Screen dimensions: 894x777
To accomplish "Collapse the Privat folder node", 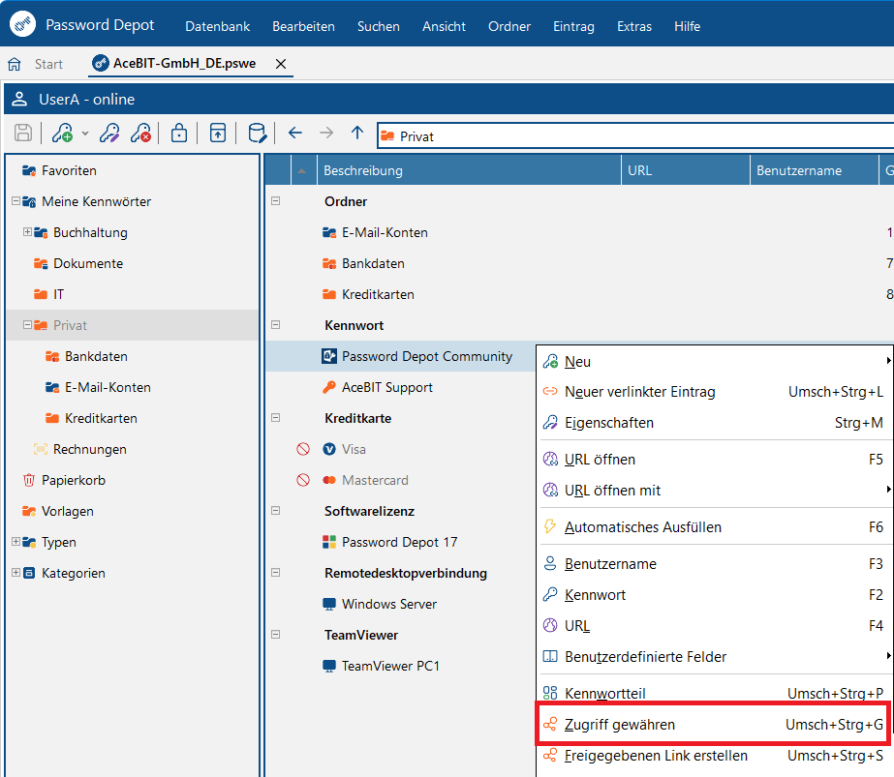I will (x=27, y=325).
